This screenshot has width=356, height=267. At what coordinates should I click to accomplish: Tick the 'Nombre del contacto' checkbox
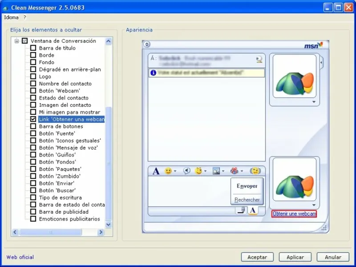(x=33, y=83)
